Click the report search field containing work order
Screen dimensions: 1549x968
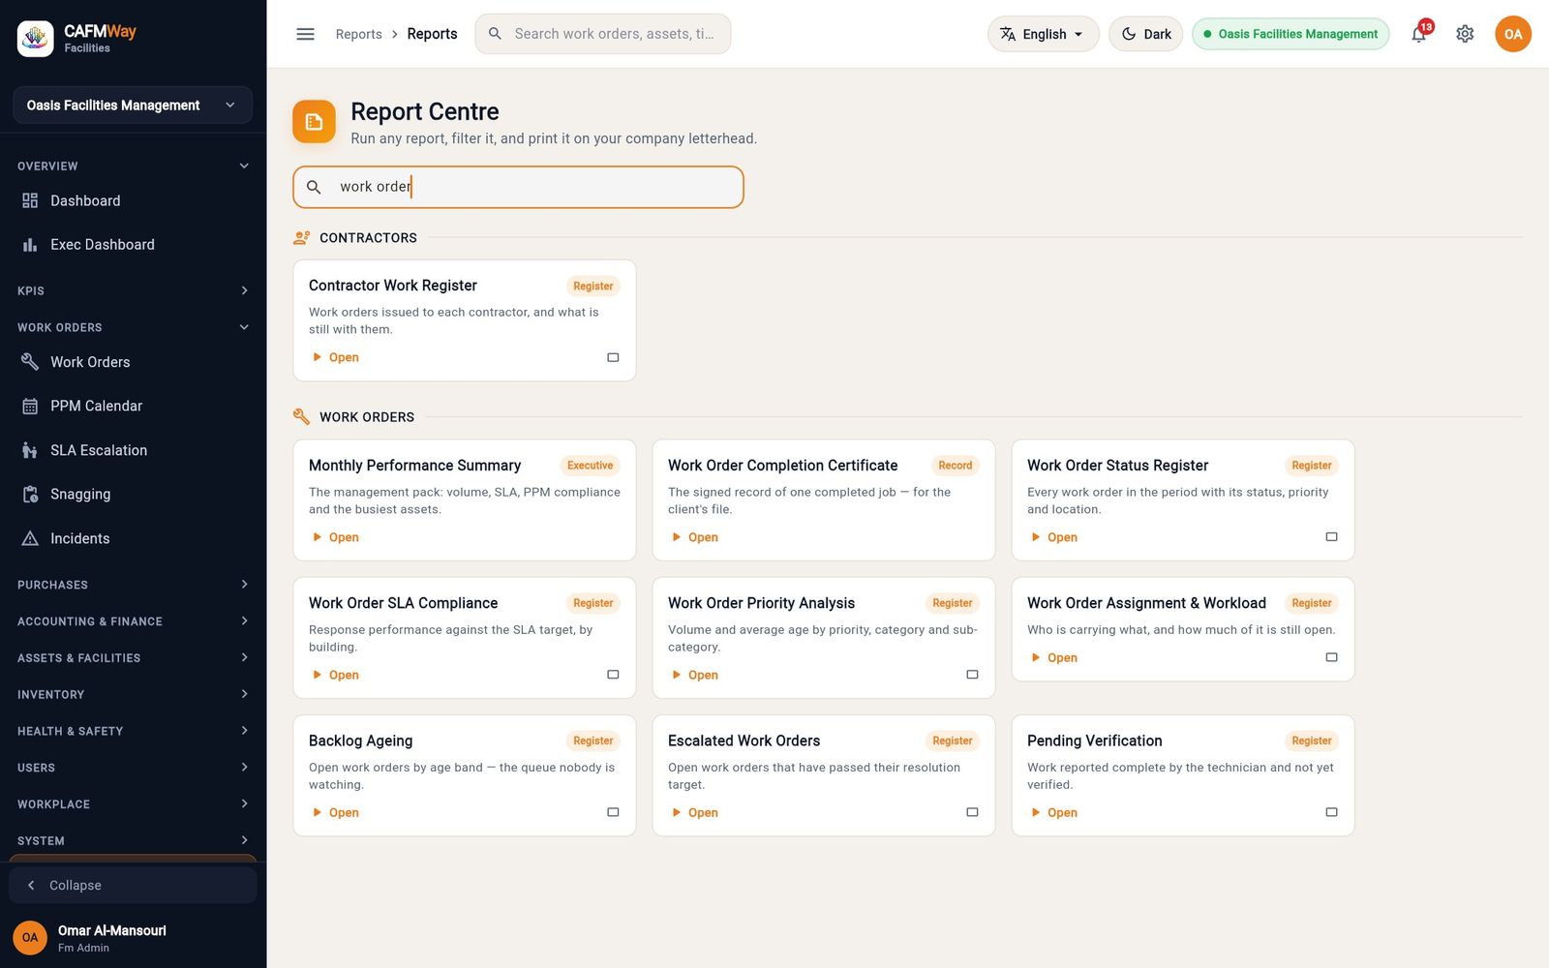point(518,187)
